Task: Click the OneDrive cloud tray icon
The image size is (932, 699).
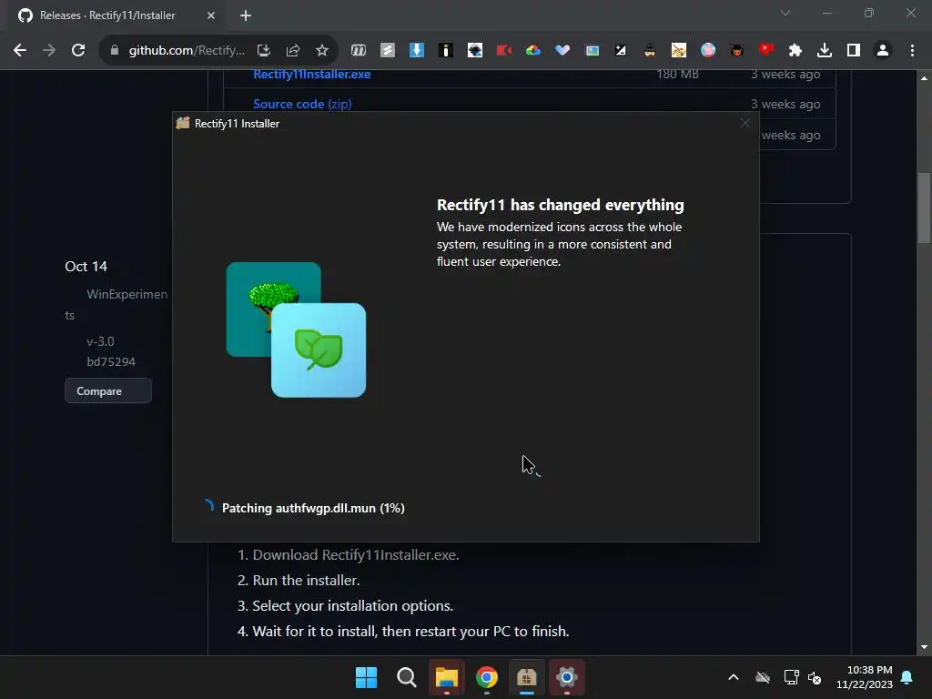Action: (x=763, y=677)
